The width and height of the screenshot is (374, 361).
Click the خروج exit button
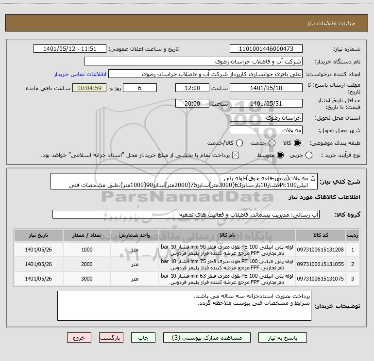pyautogui.click(x=79, y=338)
